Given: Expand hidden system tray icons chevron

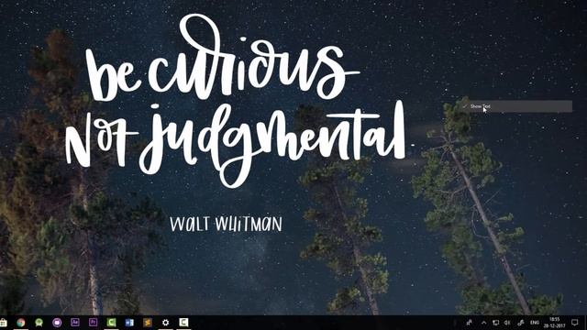Looking at the screenshot, I should click(x=483, y=323).
